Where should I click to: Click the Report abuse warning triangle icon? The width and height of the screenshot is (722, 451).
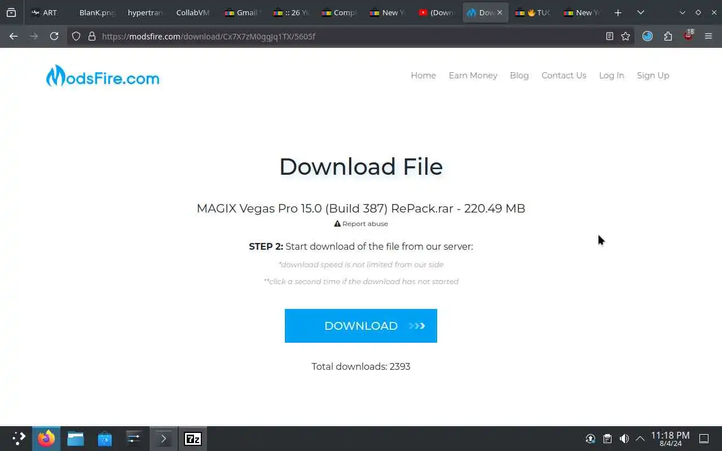point(337,224)
